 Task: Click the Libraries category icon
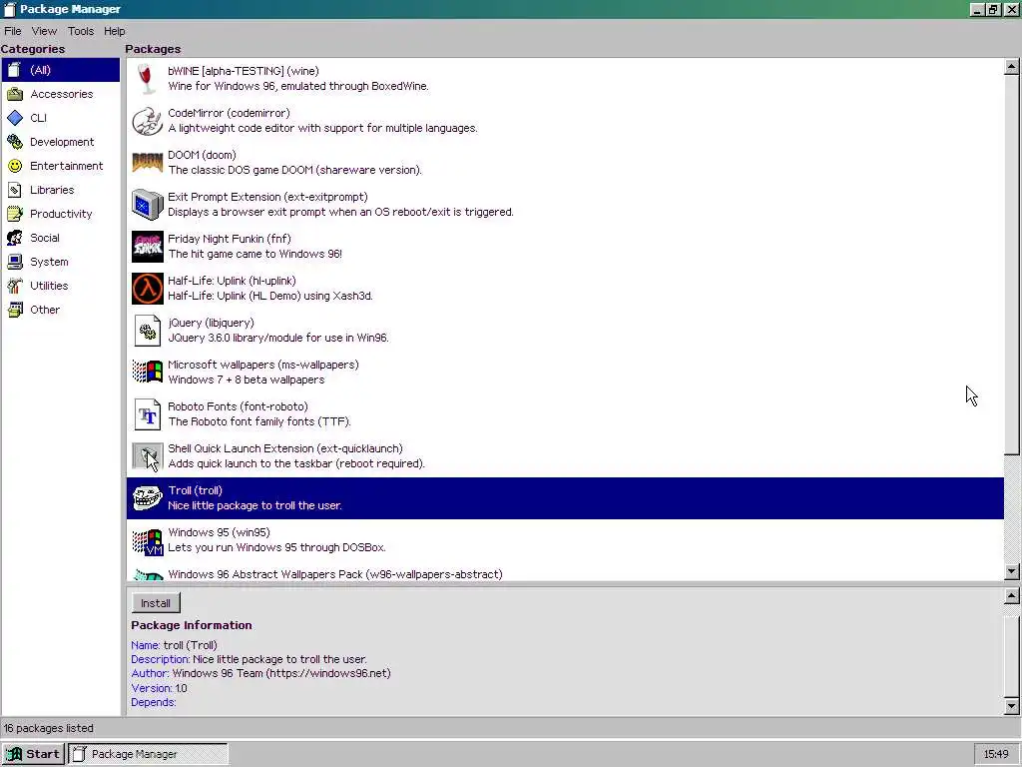tap(15, 190)
